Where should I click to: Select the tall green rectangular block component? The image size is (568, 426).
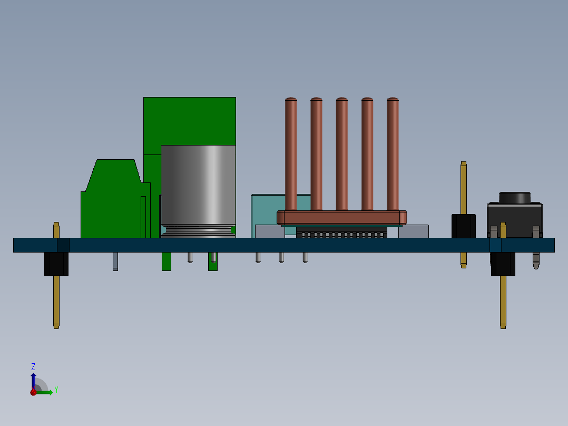click(x=190, y=121)
